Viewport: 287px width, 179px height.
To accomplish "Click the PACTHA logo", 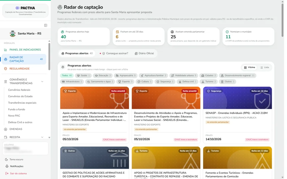I will [x=25, y=8].
